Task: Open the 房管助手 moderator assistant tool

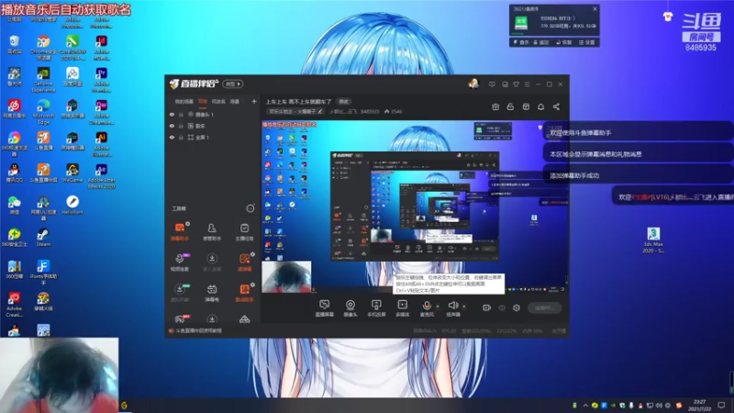Action: (x=212, y=232)
